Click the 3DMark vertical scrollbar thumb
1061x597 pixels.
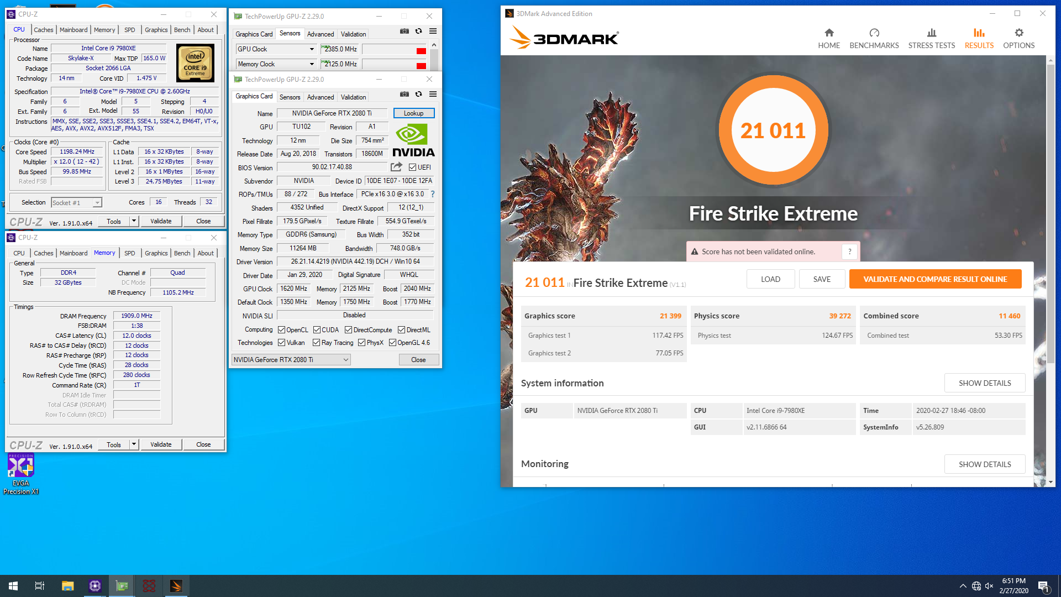[1051, 214]
